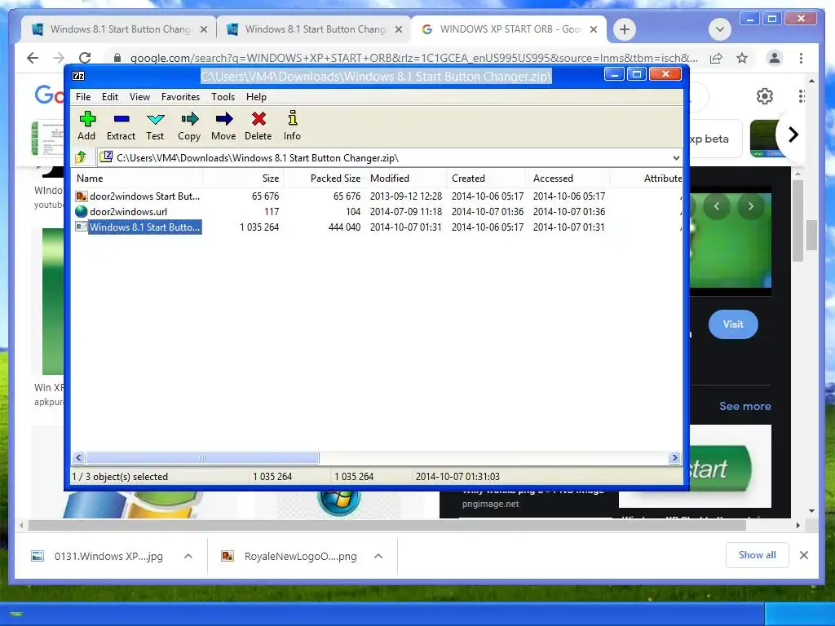The height and width of the screenshot is (626, 835).
Task: Click Show all downloads button
Action: [758, 555]
